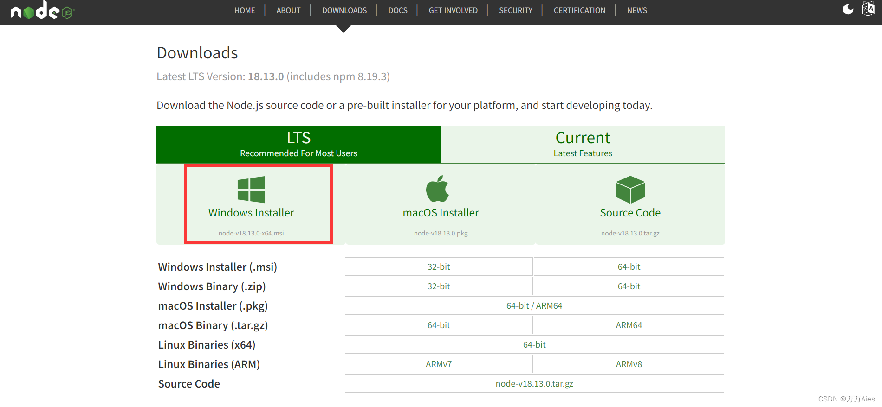Click the Linux Binaries (ARM) row label
The height and width of the screenshot is (407, 882).
[209, 364]
